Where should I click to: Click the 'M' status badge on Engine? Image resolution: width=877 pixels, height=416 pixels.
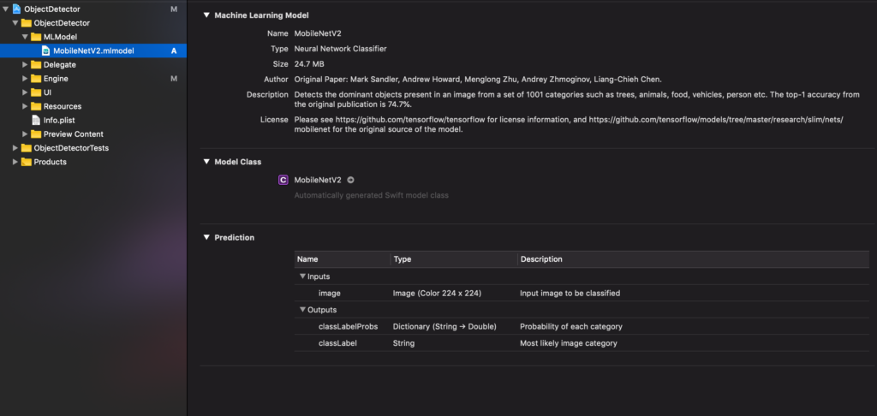[174, 79]
